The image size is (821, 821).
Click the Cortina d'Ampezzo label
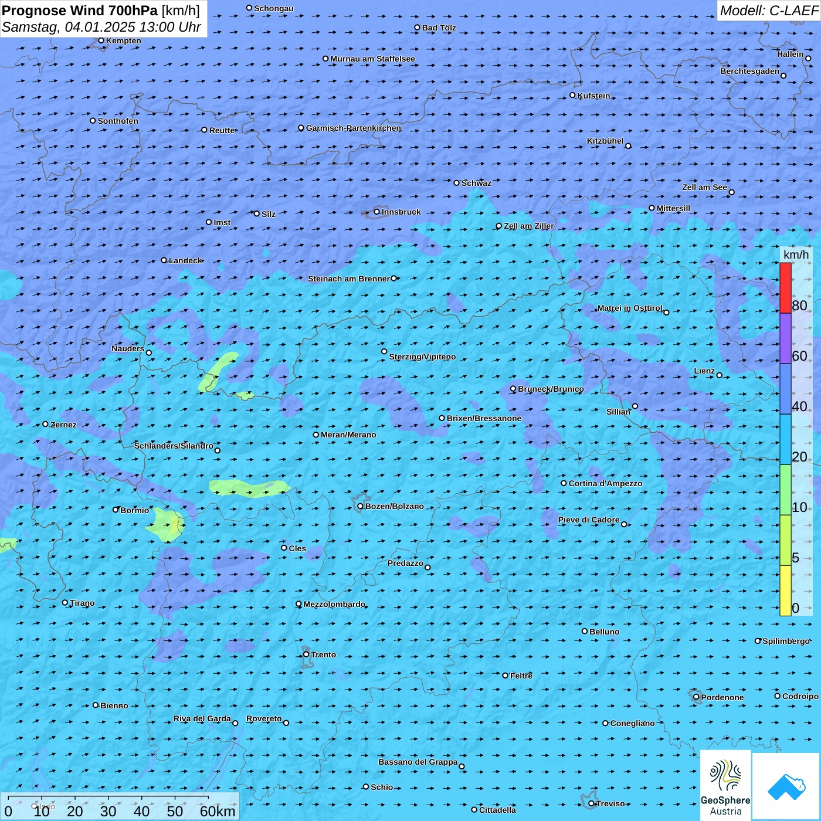[x=605, y=483]
